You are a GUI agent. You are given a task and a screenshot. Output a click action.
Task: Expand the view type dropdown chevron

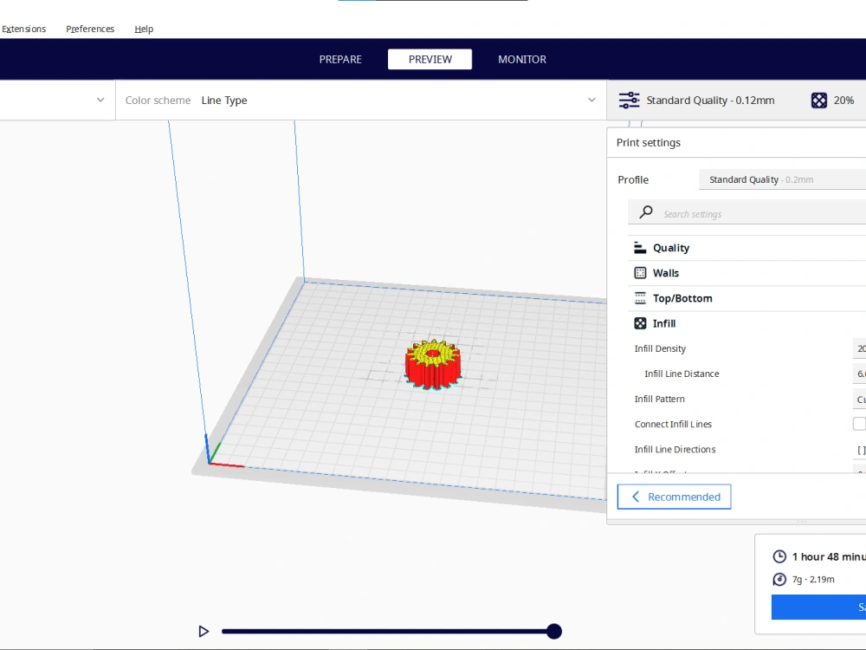click(100, 100)
